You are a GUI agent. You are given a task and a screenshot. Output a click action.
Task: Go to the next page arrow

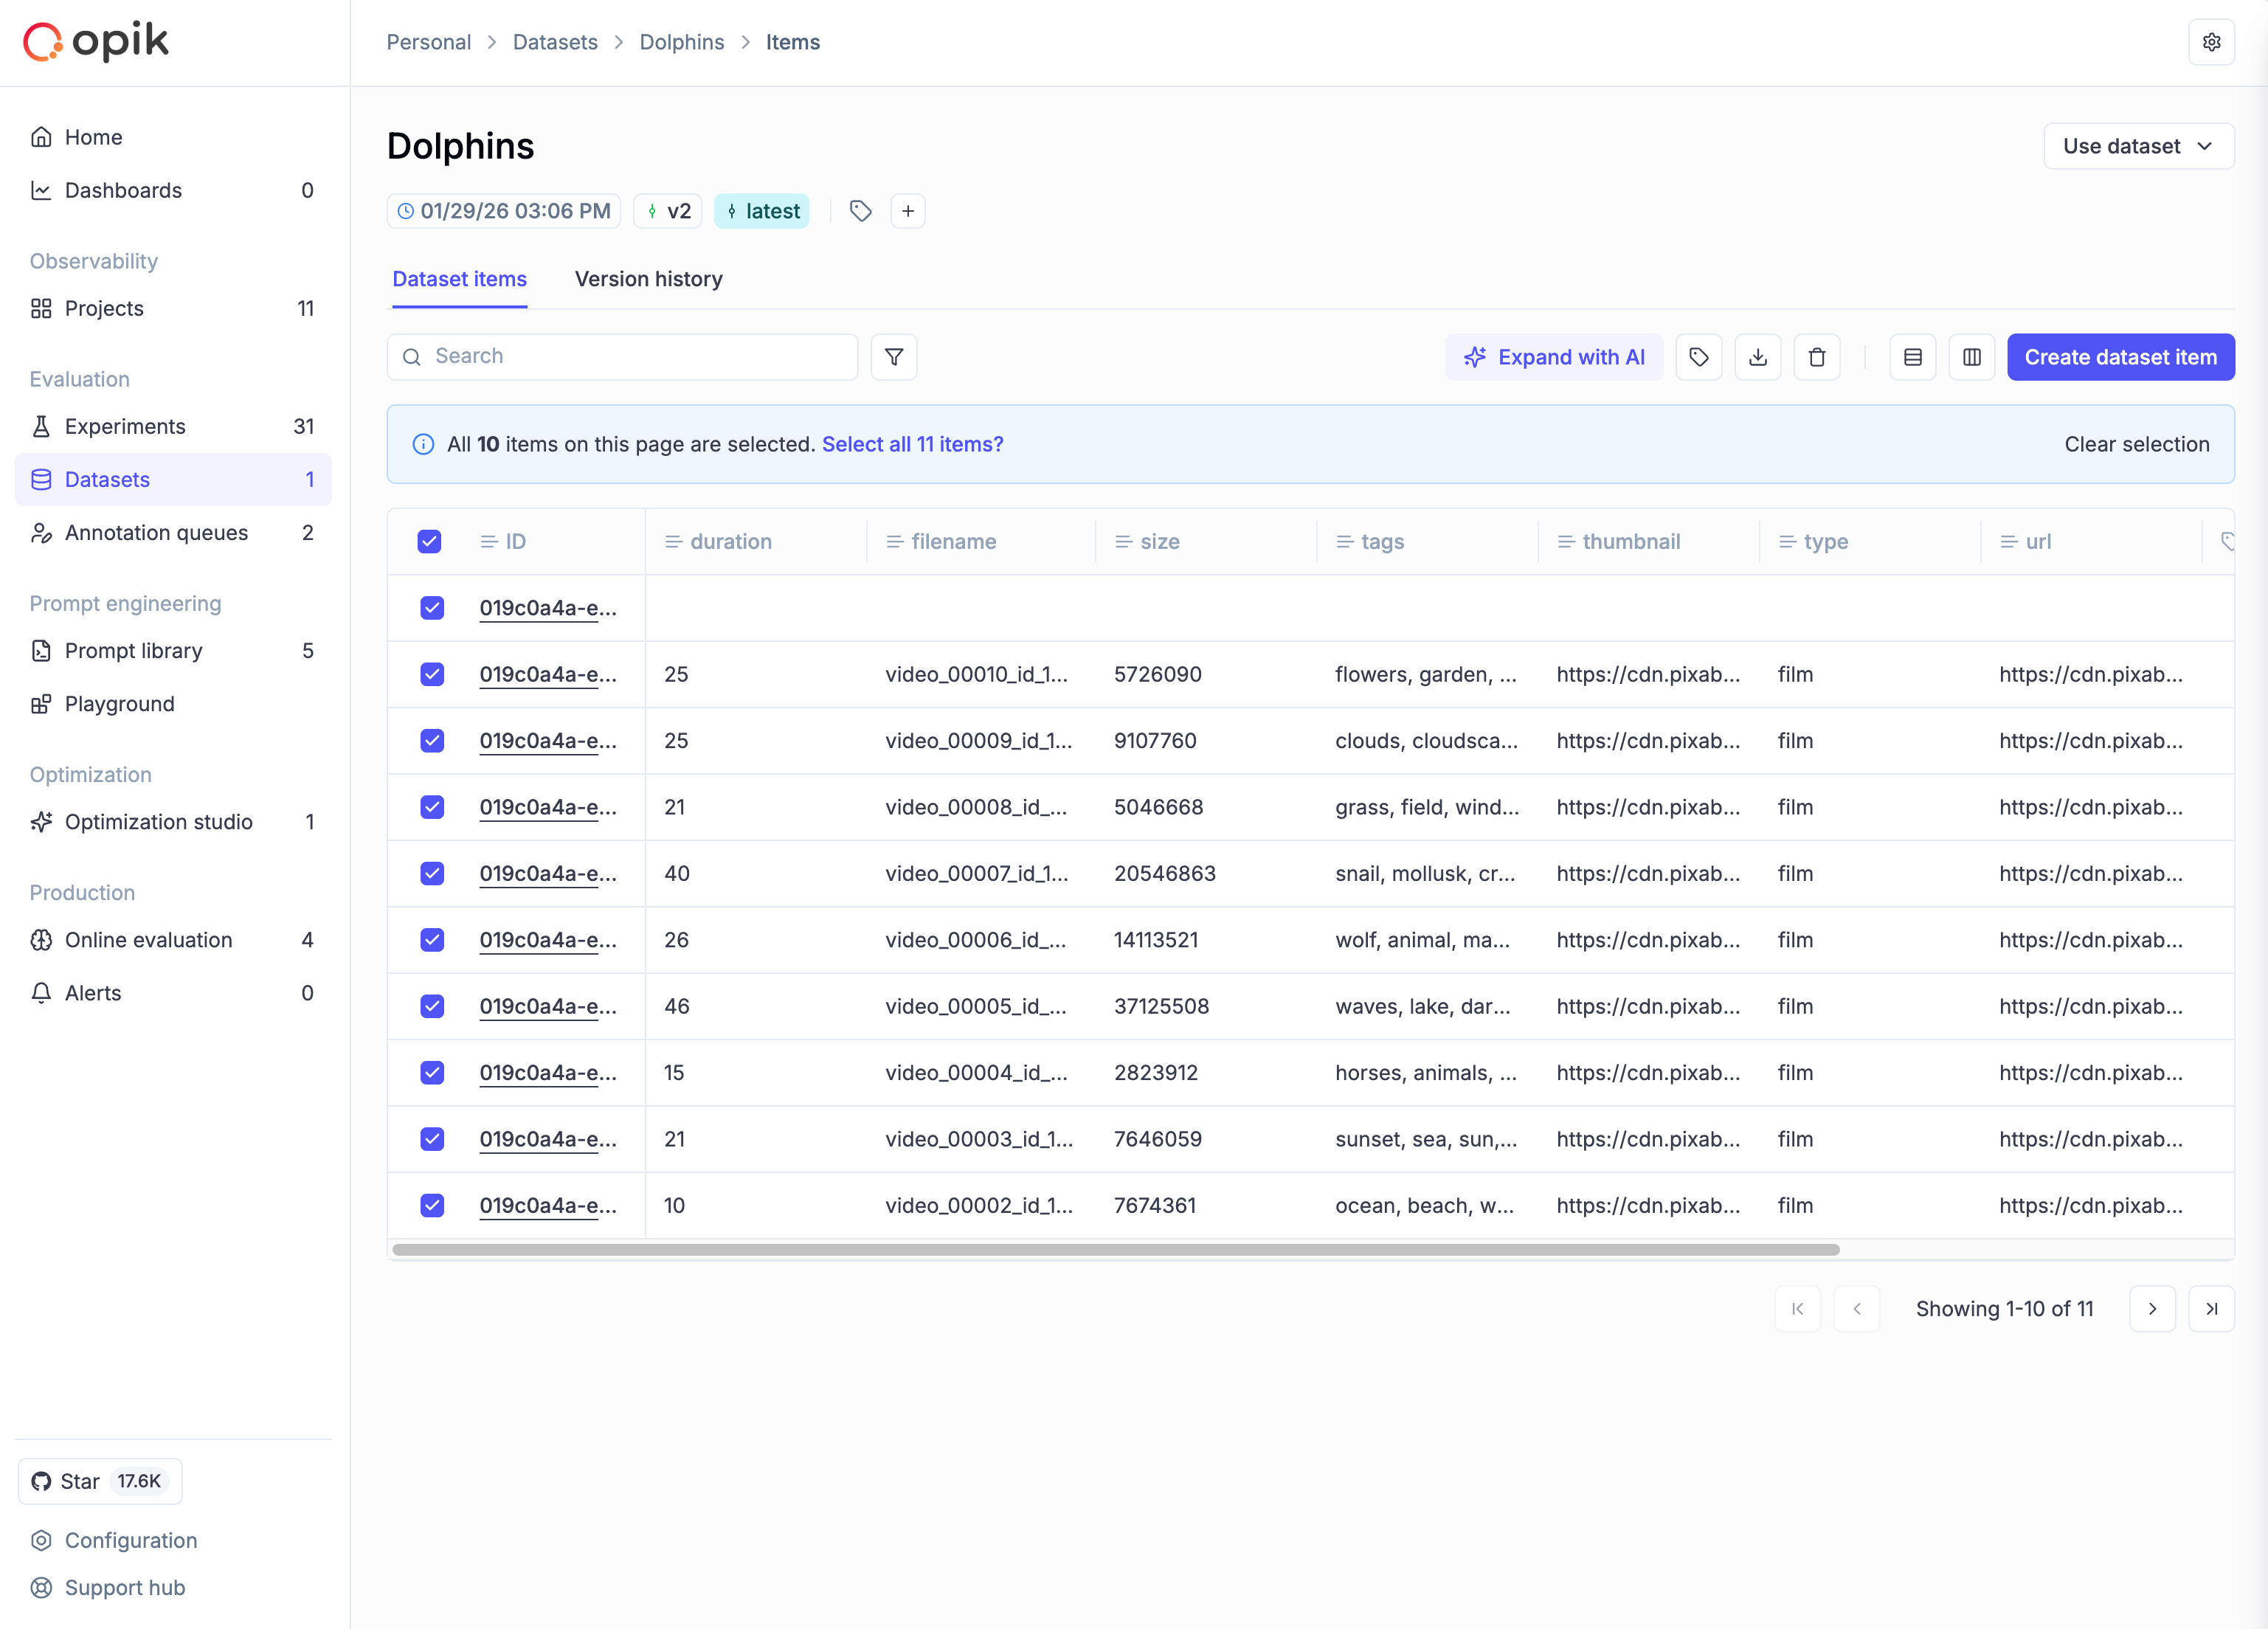(x=2152, y=1308)
